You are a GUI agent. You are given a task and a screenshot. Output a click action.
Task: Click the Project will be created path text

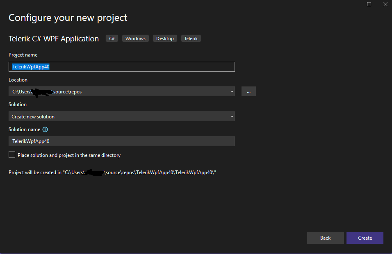click(x=112, y=172)
